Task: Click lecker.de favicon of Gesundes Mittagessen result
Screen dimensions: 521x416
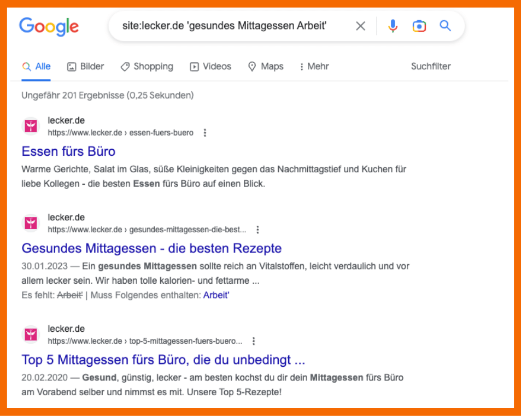Action: click(x=31, y=223)
